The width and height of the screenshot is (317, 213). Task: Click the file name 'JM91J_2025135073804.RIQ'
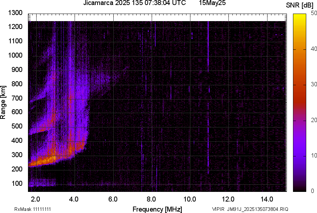point(257,209)
